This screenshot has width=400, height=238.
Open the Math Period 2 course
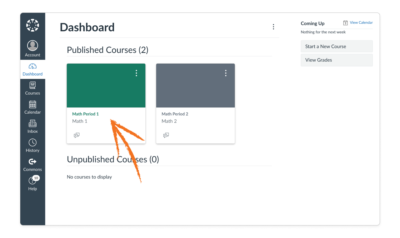[x=175, y=114]
